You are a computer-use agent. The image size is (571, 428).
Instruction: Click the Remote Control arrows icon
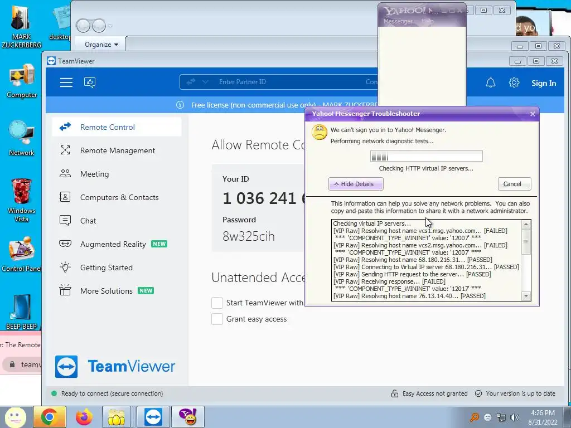65,127
